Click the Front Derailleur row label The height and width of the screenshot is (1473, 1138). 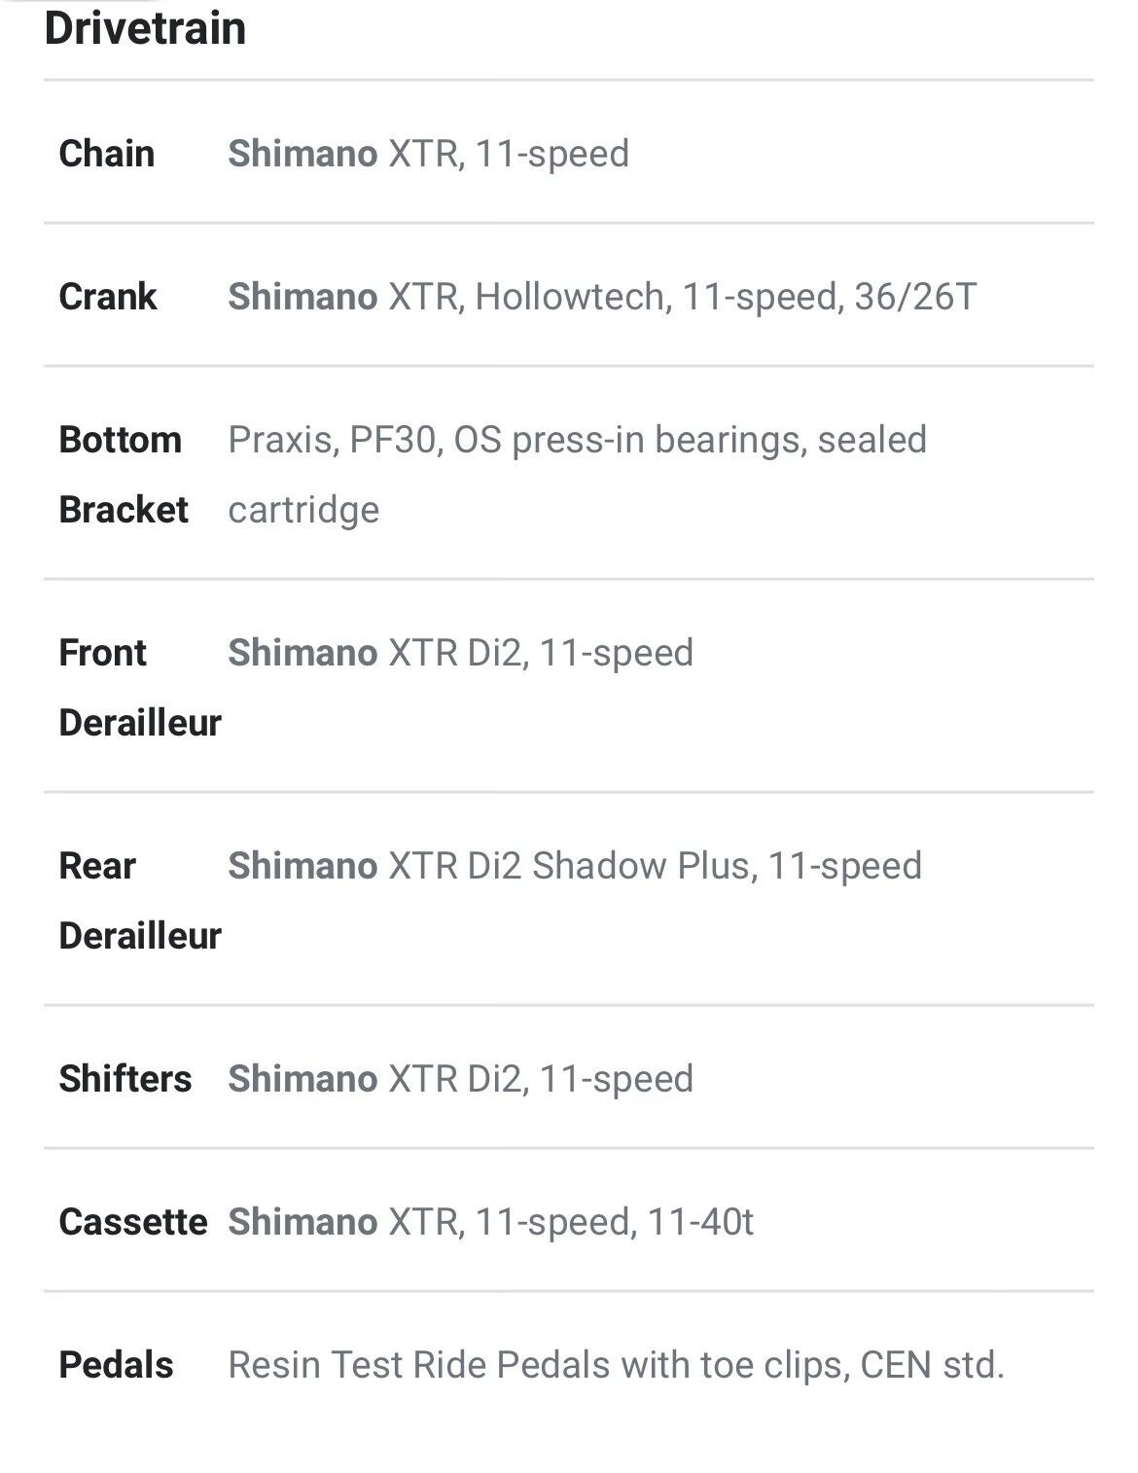[x=140, y=688]
